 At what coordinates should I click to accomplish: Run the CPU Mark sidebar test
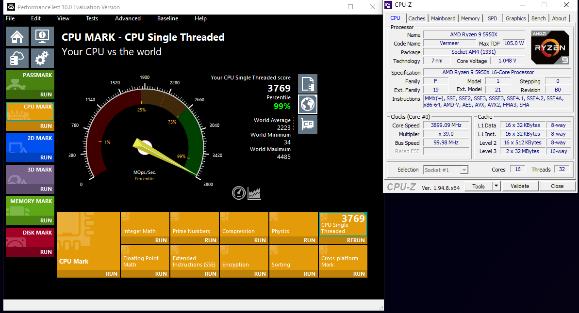click(30, 126)
